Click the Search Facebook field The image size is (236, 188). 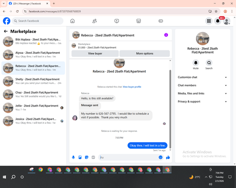pyautogui.click(x=38, y=21)
